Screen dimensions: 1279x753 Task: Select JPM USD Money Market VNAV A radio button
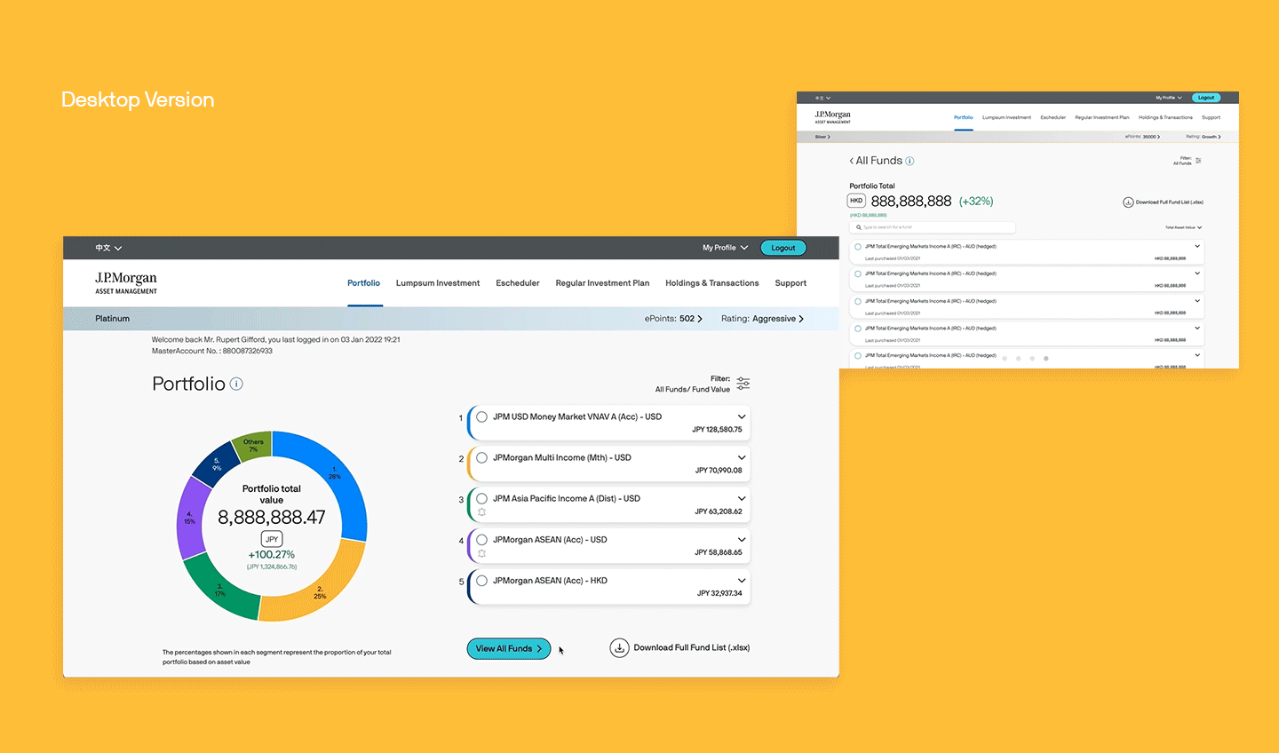coord(481,416)
